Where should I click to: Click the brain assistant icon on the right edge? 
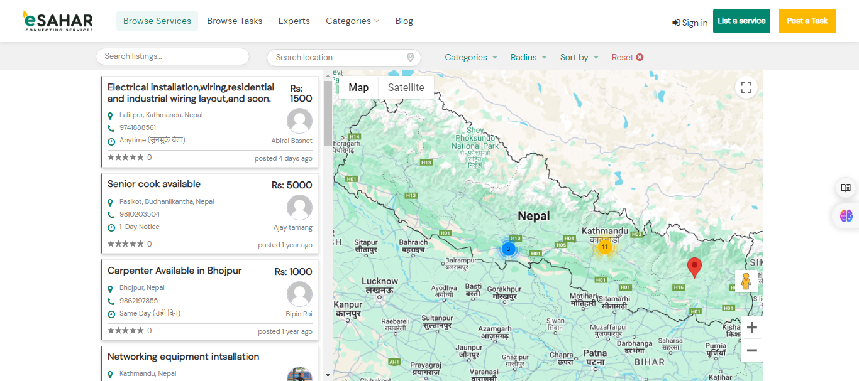[846, 216]
